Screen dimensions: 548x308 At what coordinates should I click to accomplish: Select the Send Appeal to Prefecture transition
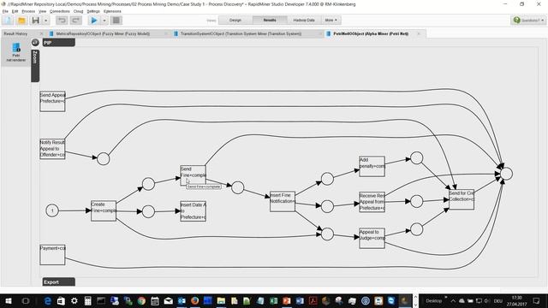point(52,101)
